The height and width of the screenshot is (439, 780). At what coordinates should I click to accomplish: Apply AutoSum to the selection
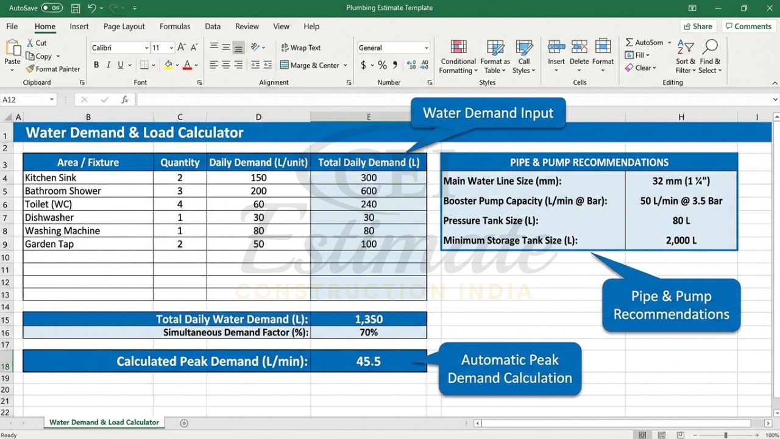coord(644,42)
